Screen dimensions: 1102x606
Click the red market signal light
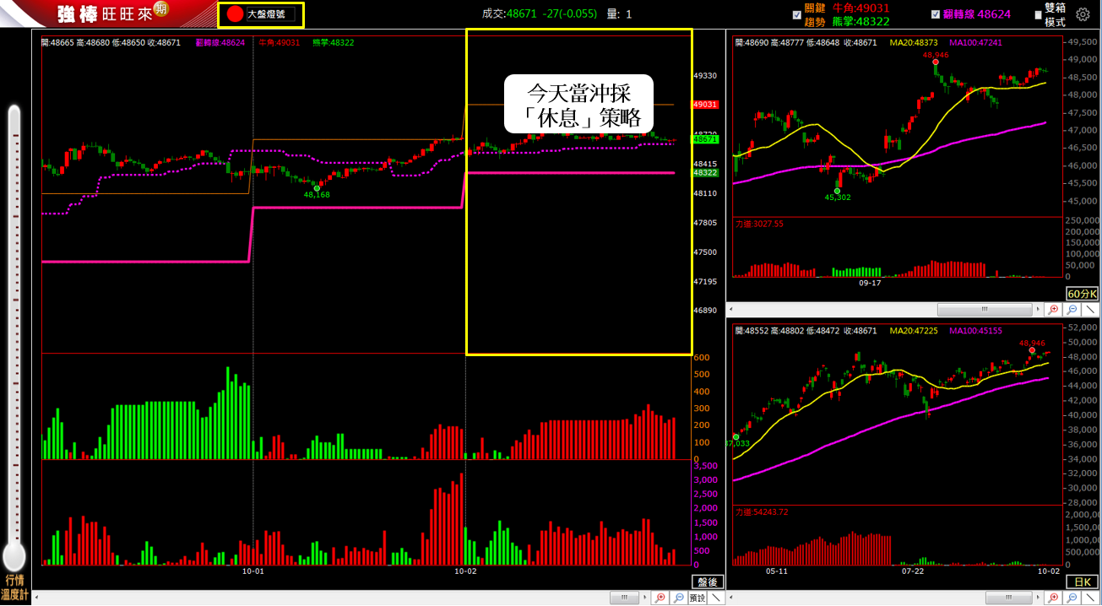coord(236,14)
